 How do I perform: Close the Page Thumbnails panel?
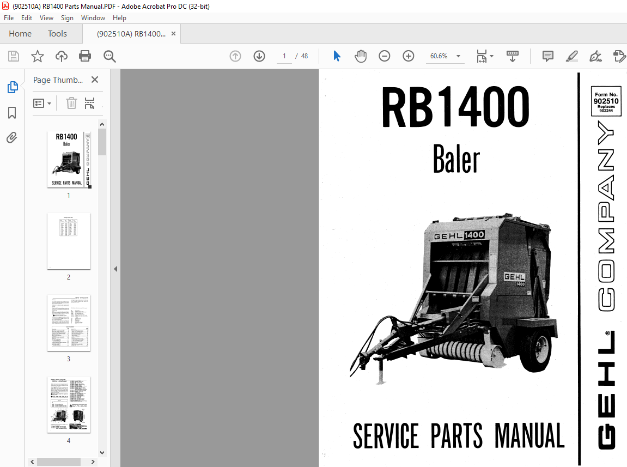(95, 80)
